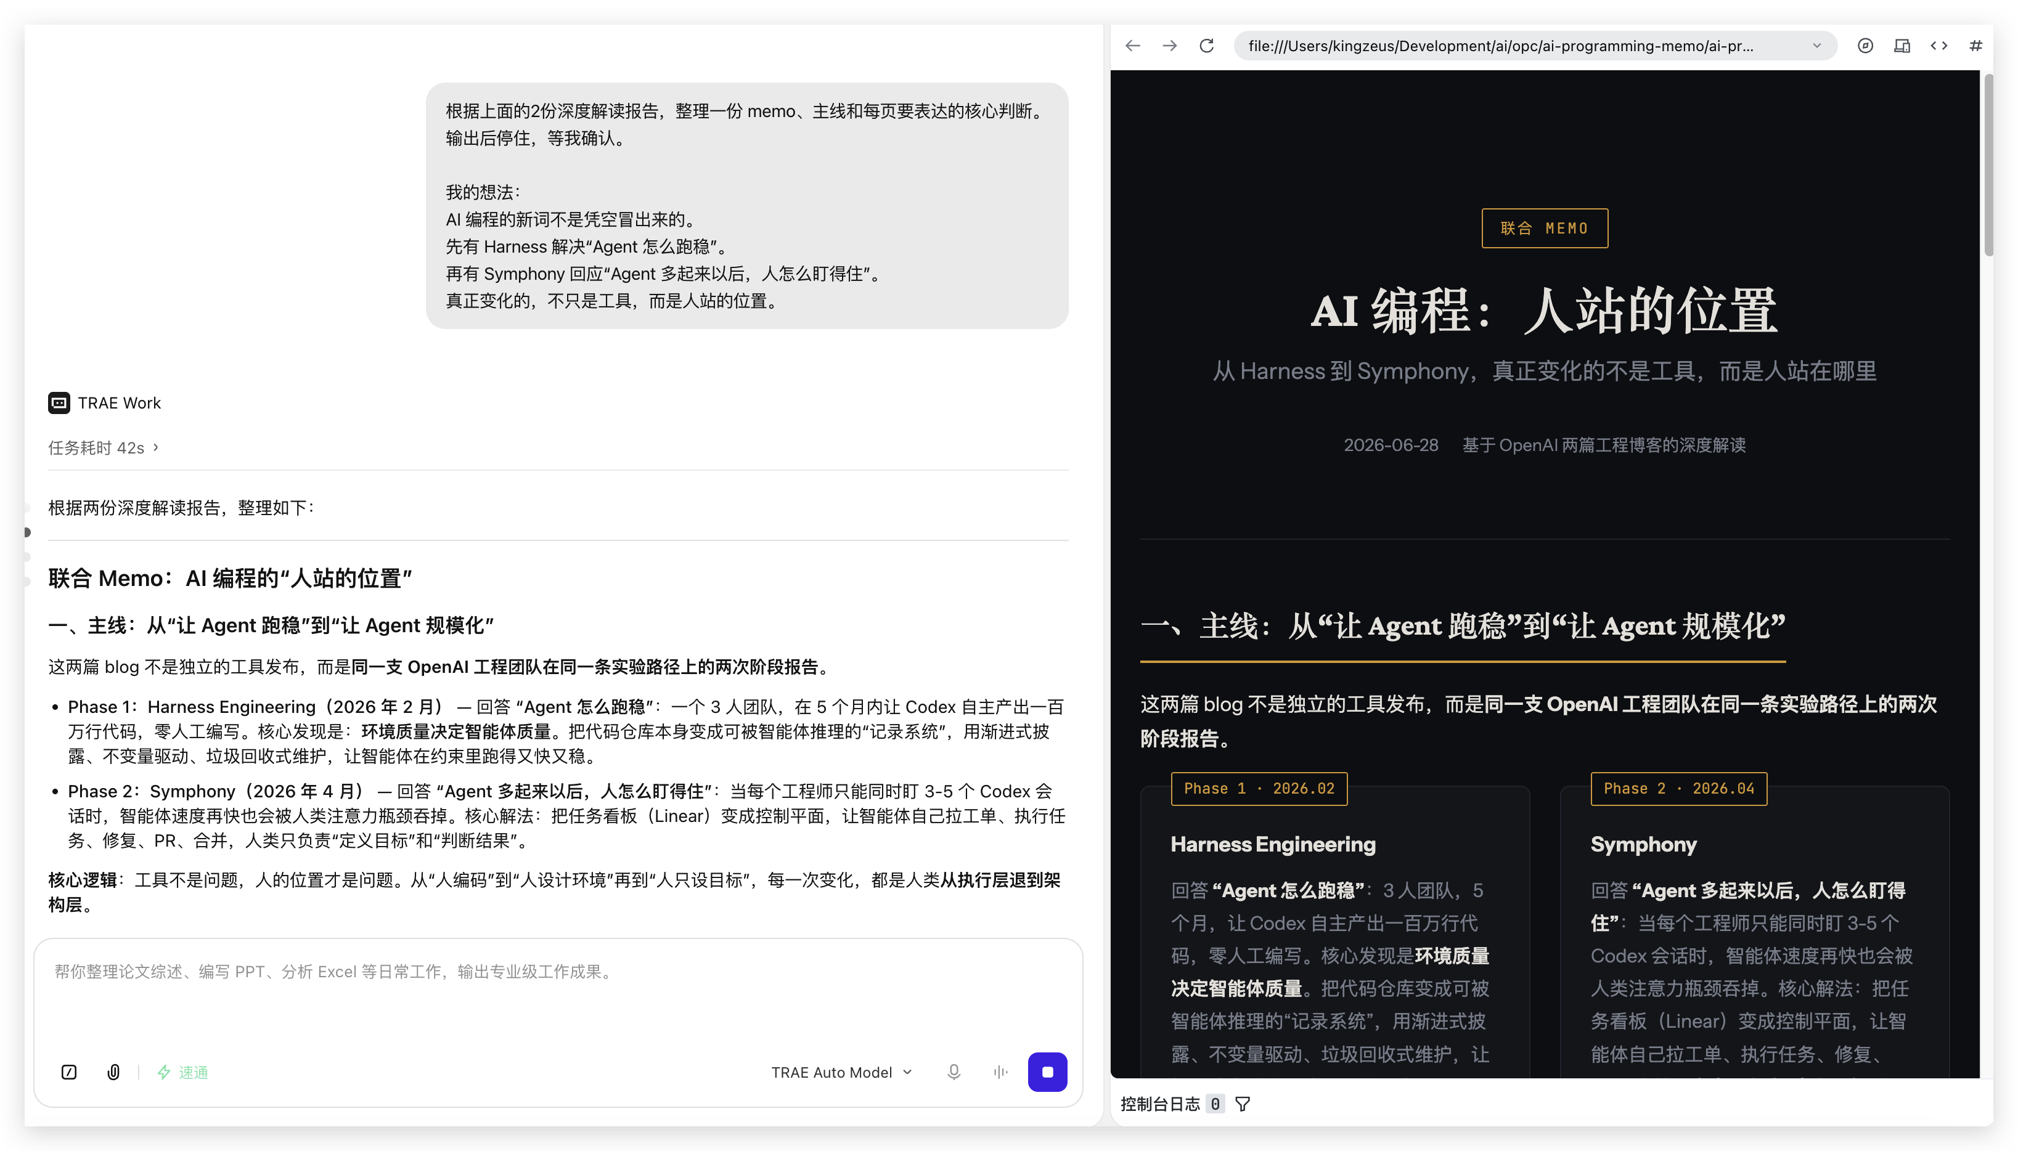Screen dimensions: 2018x1151
Task: Click the preview page vertical scrollbar
Action: pyautogui.click(x=1988, y=165)
